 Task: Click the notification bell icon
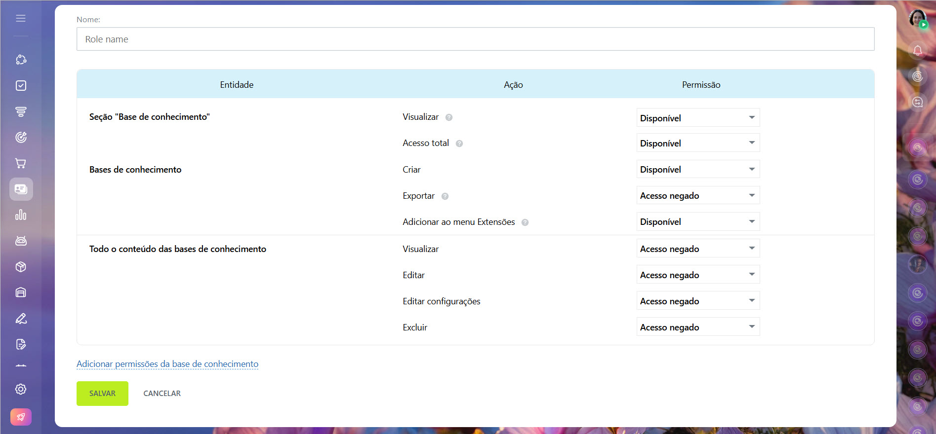coord(917,50)
